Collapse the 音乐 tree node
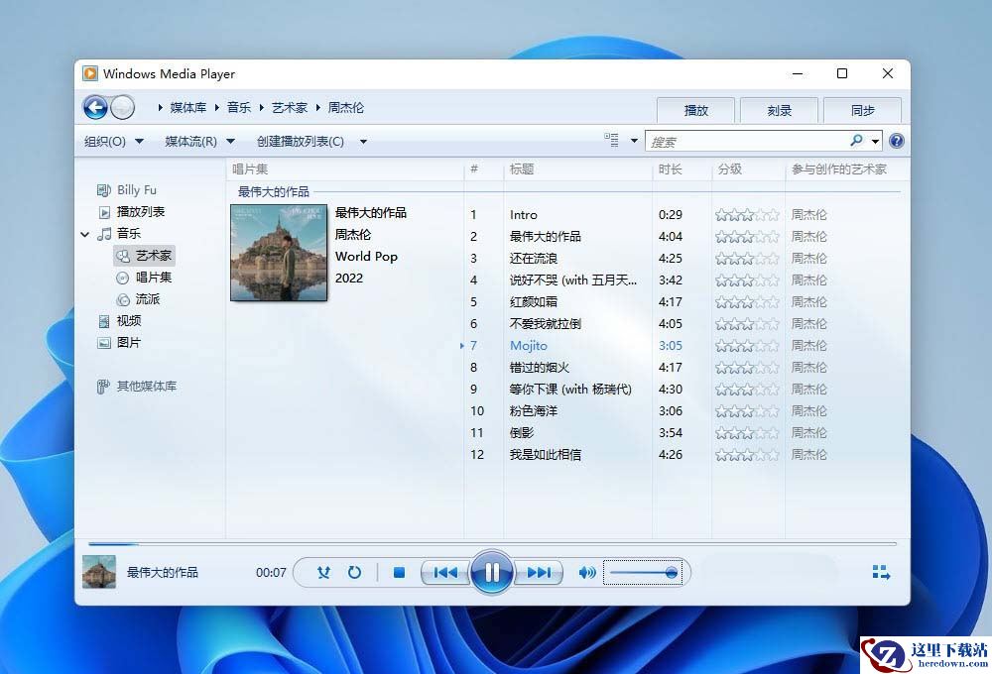The width and height of the screenshot is (992, 674). coord(85,234)
